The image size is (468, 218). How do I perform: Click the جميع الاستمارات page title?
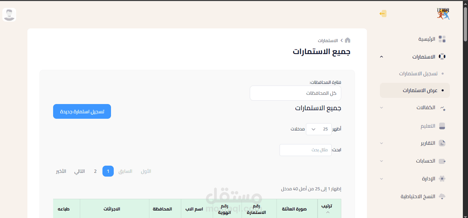pos(321,52)
